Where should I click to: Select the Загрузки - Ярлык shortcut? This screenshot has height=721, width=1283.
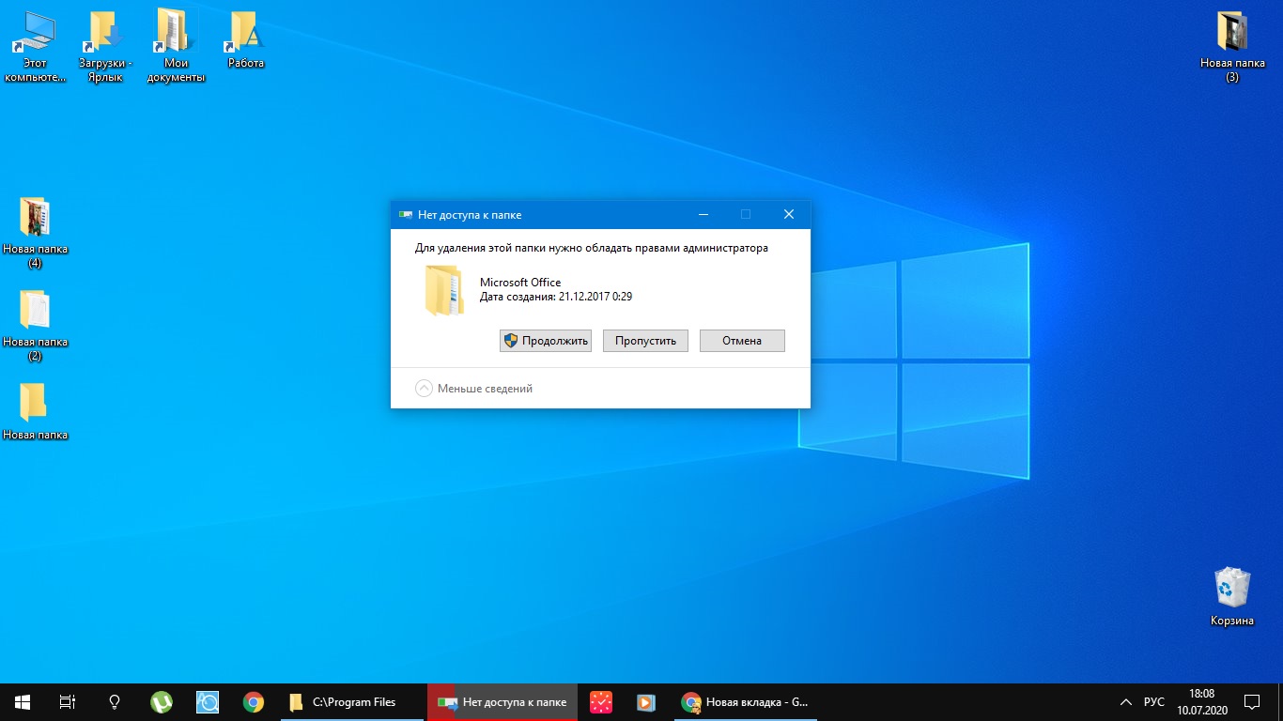tap(105, 47)
